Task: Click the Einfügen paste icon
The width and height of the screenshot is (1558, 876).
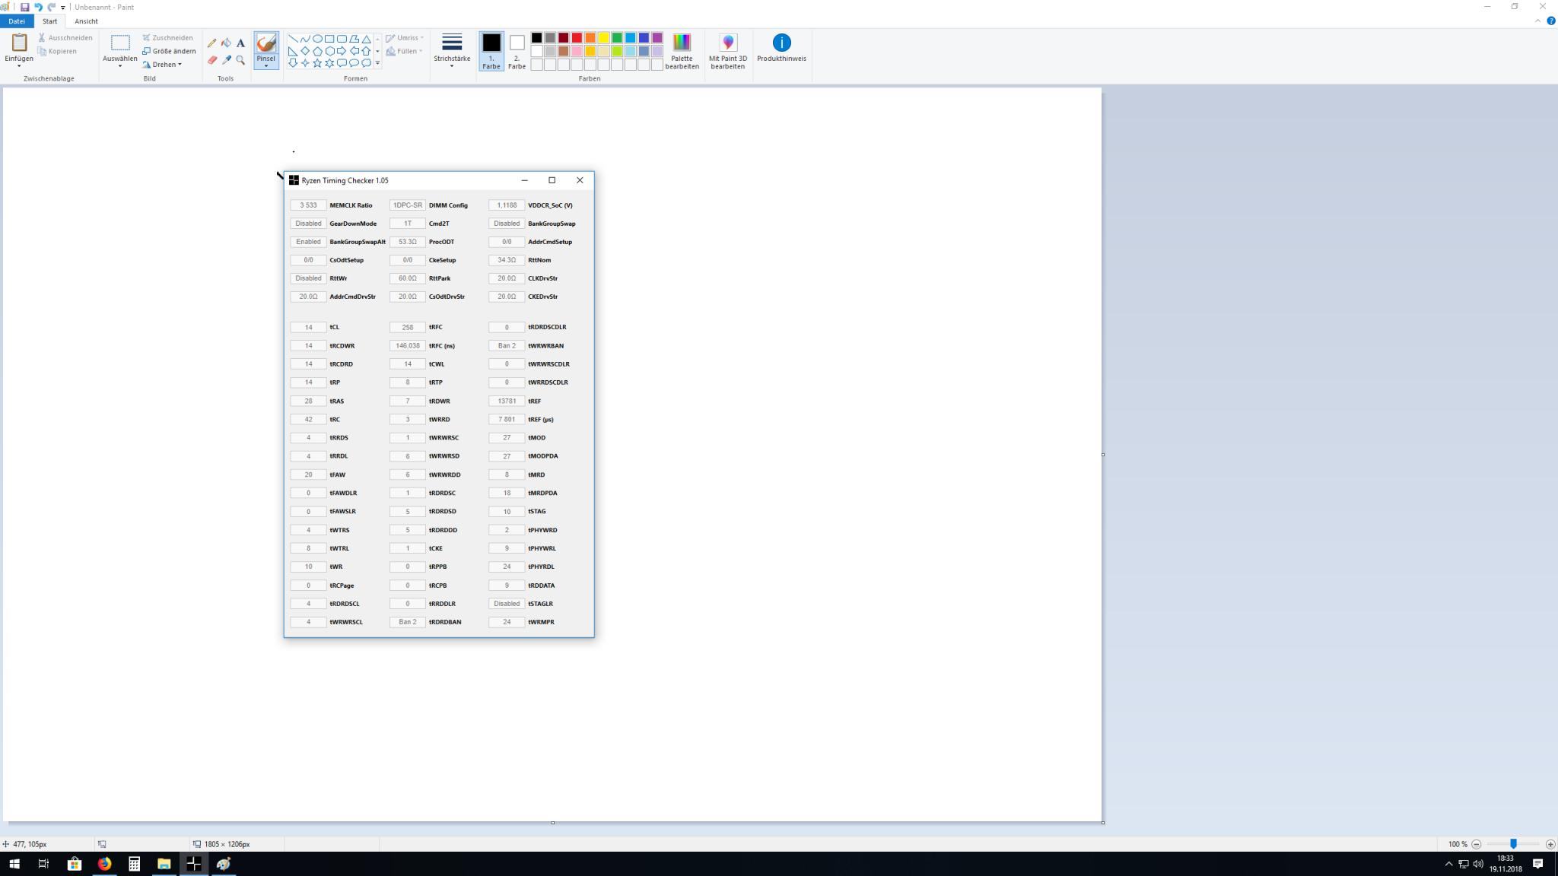Action: pos(19,43)
